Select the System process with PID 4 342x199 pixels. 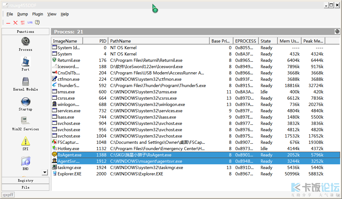click(196, 54)
